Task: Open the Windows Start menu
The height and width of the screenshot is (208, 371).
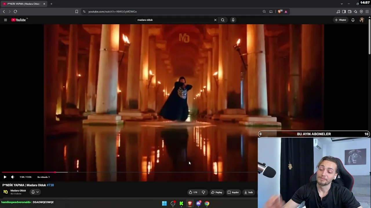Action: point(164,203)
